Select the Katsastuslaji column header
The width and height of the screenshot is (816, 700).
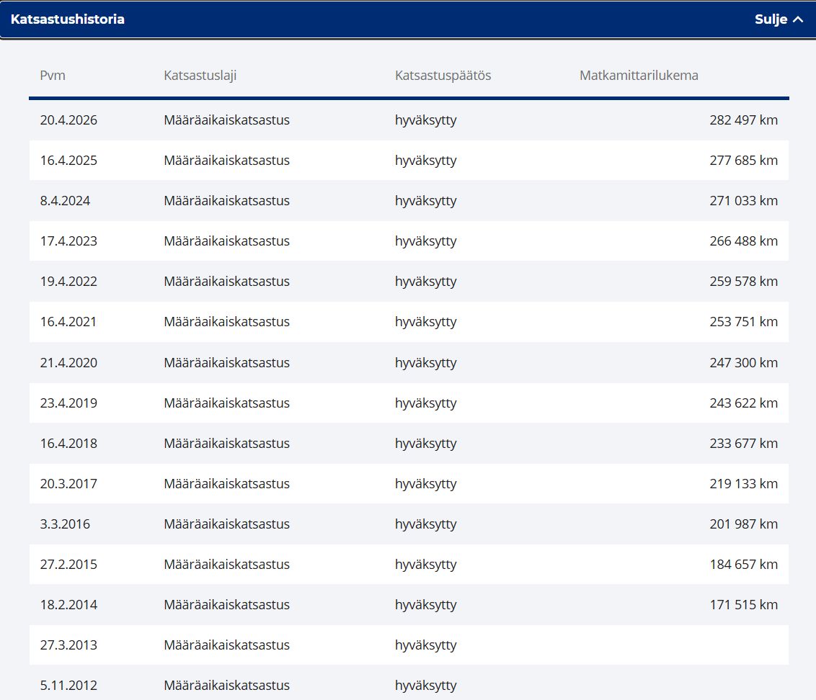200,76
